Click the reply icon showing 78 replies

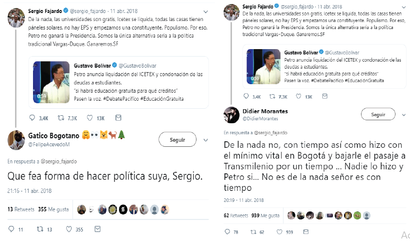[x=228, y=232]
